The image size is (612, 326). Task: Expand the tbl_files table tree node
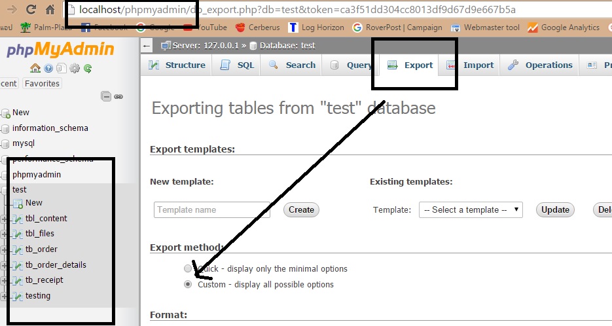tap(5, 234)
